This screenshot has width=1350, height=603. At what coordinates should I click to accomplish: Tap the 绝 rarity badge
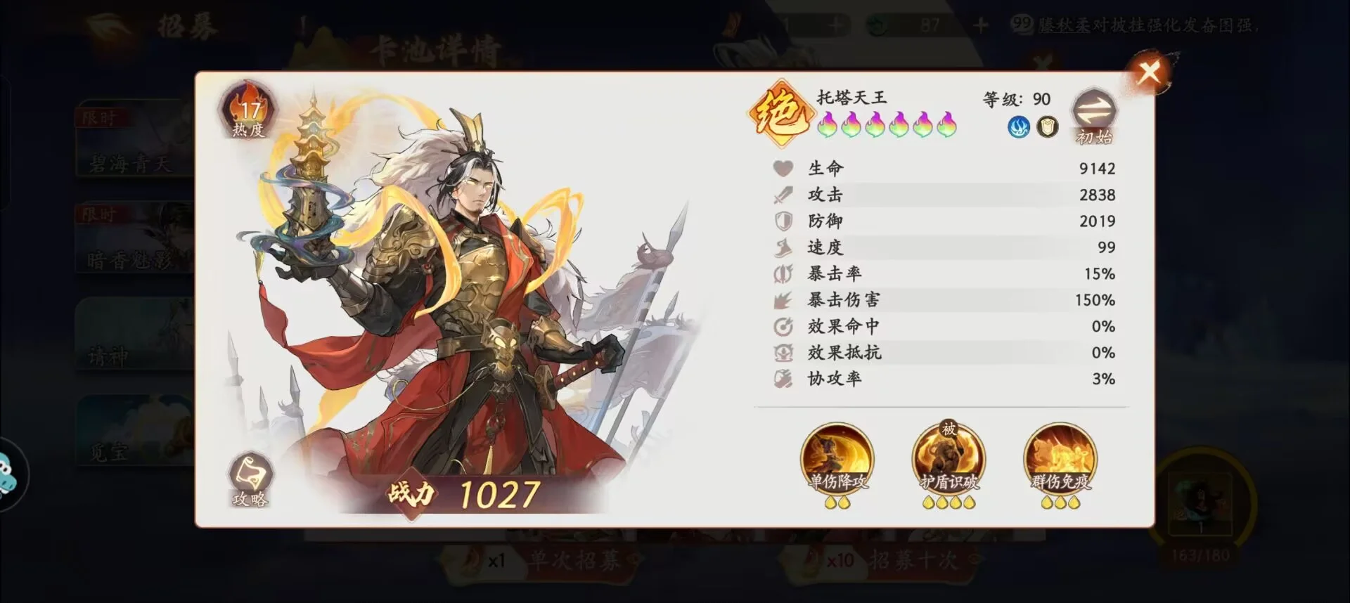pyautogui.click(x=778, y=112)
